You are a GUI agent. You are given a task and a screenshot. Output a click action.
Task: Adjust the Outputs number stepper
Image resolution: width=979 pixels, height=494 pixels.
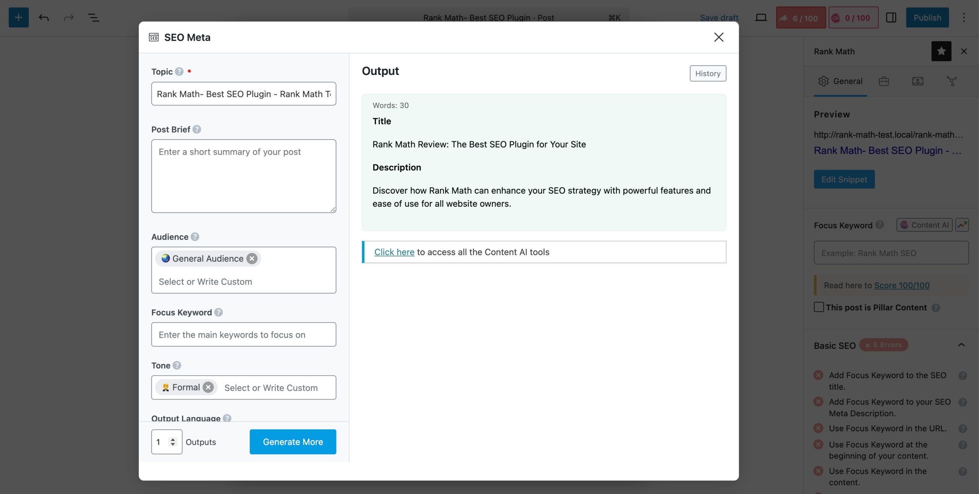(173, 442)
